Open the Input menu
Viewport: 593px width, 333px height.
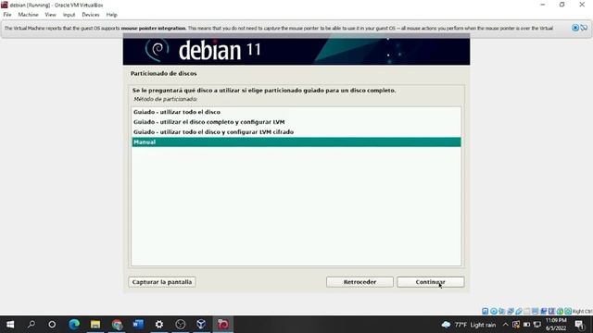click(69, 15)
